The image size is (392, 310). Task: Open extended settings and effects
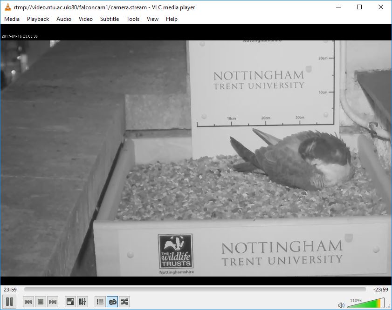(x=82, y=302)
